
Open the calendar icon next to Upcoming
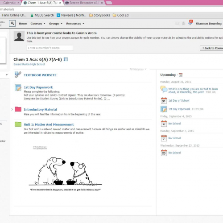(181, 74)
